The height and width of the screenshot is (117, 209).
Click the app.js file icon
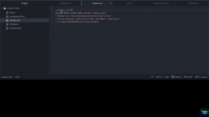pos(7,13)
